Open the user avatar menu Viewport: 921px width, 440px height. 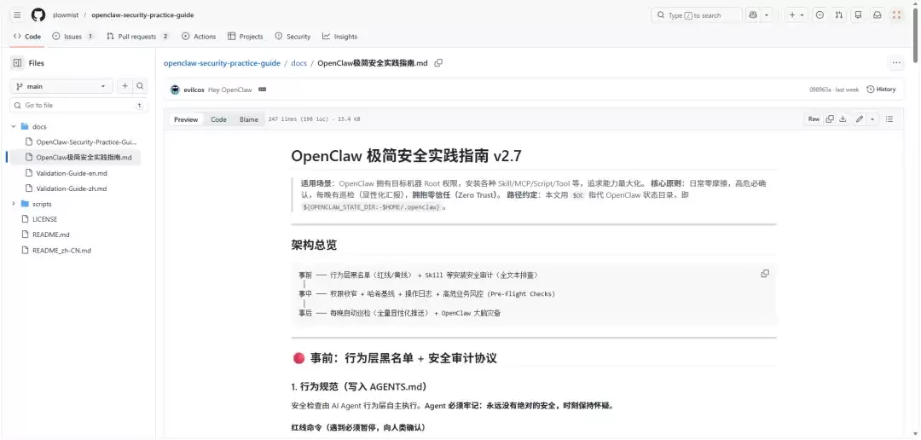coord(896,15)
